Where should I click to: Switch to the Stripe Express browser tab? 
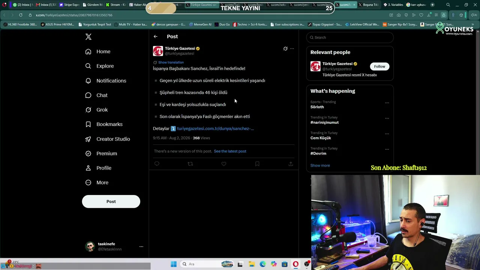click(69, 5)
